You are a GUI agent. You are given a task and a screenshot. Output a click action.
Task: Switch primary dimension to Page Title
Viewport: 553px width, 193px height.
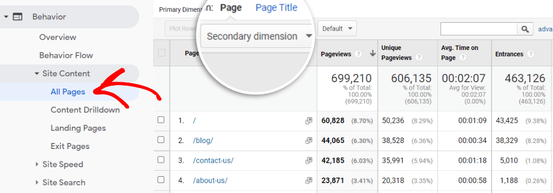coord(276,7)
